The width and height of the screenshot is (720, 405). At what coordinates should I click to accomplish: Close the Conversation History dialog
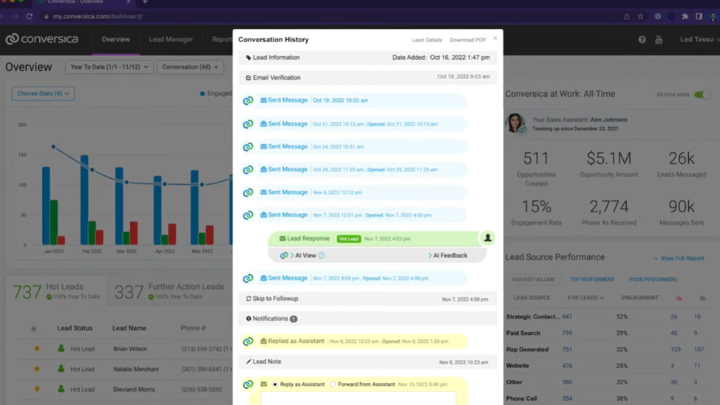tap(495, 38)
